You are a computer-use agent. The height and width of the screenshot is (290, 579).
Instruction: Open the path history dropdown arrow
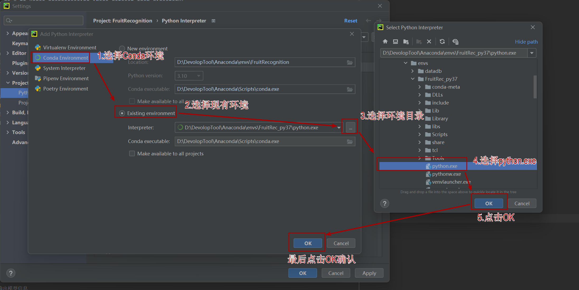click(532, 53)
